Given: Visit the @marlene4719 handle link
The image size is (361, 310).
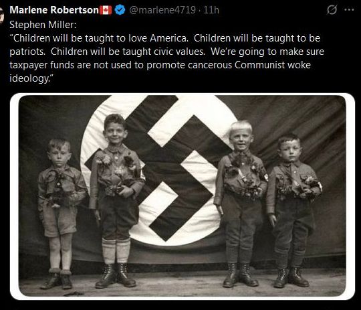Looking at the screenshot, I should 162,10.
